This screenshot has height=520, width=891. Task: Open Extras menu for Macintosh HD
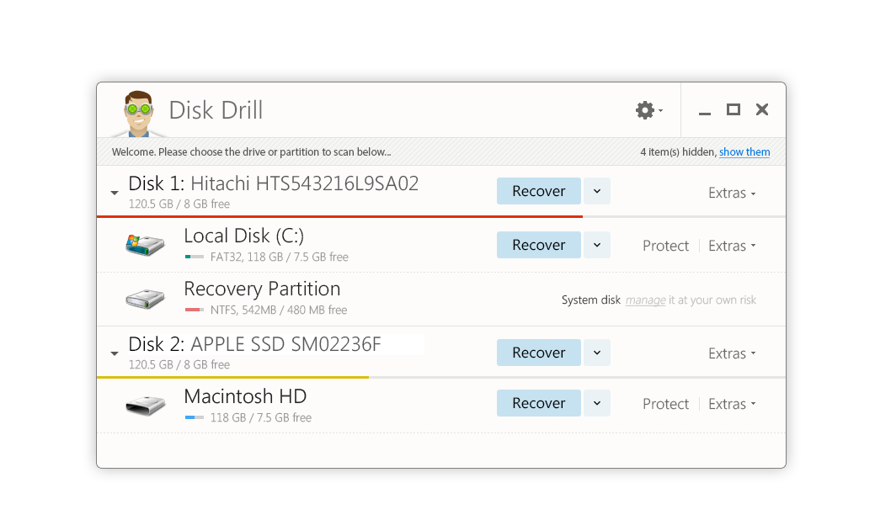tap(731, 404)
